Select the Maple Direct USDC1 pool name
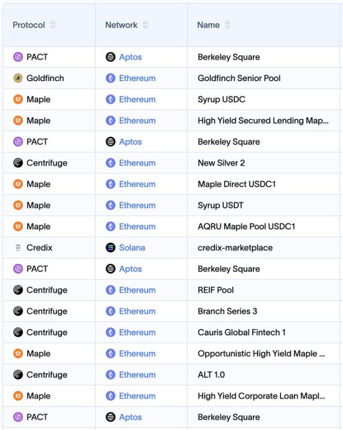The width and height of the screenshot is (343, 430). (237, 184)
